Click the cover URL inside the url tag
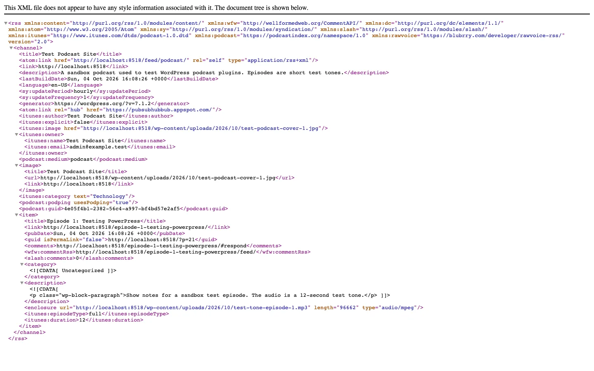This screenshot has height=371, width=594. pos(158,178)
